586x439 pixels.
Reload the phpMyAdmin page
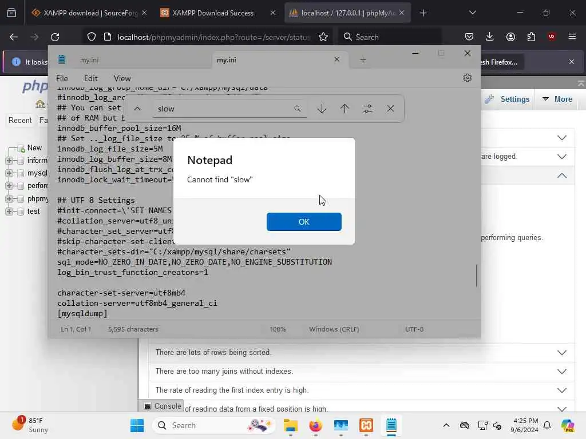(55, 37)
